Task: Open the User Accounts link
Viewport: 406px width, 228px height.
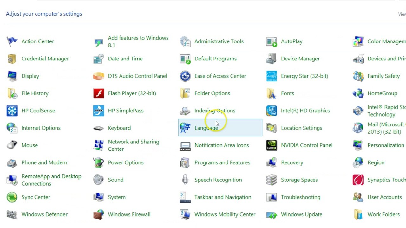Action: pos(385,197)
